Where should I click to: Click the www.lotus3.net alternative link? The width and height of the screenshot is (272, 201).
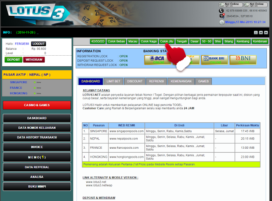96,182
